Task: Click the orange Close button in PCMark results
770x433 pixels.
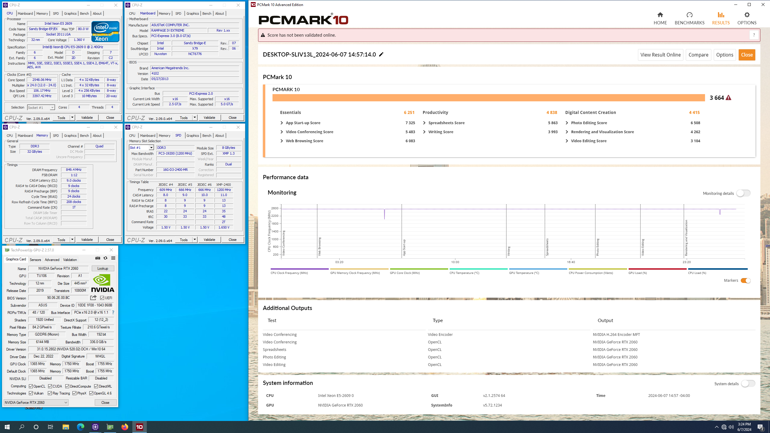Action: (747, 55)
